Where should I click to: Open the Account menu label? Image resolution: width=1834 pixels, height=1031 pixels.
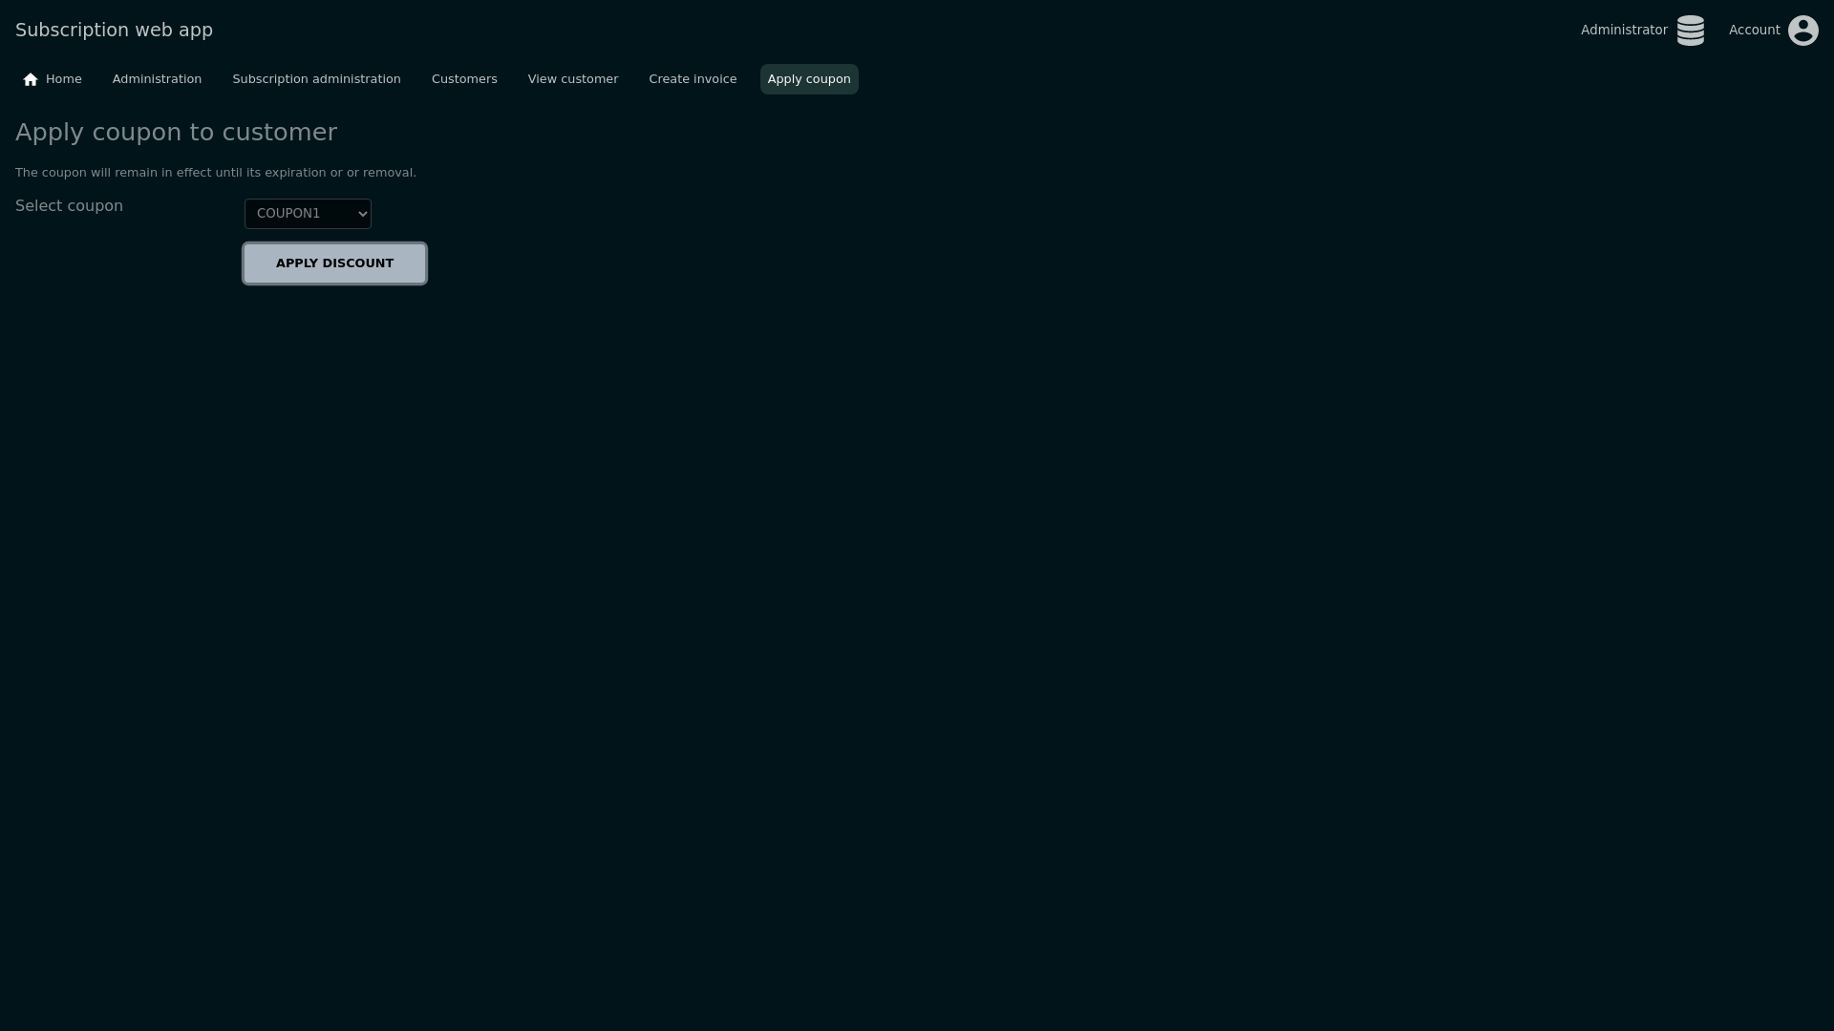(1754, 31)
